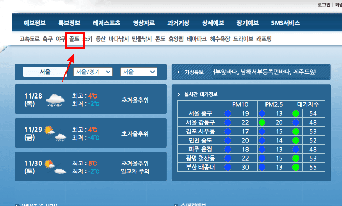Click the blue PM10 indicator for 부산 태종대

[227, 167]
